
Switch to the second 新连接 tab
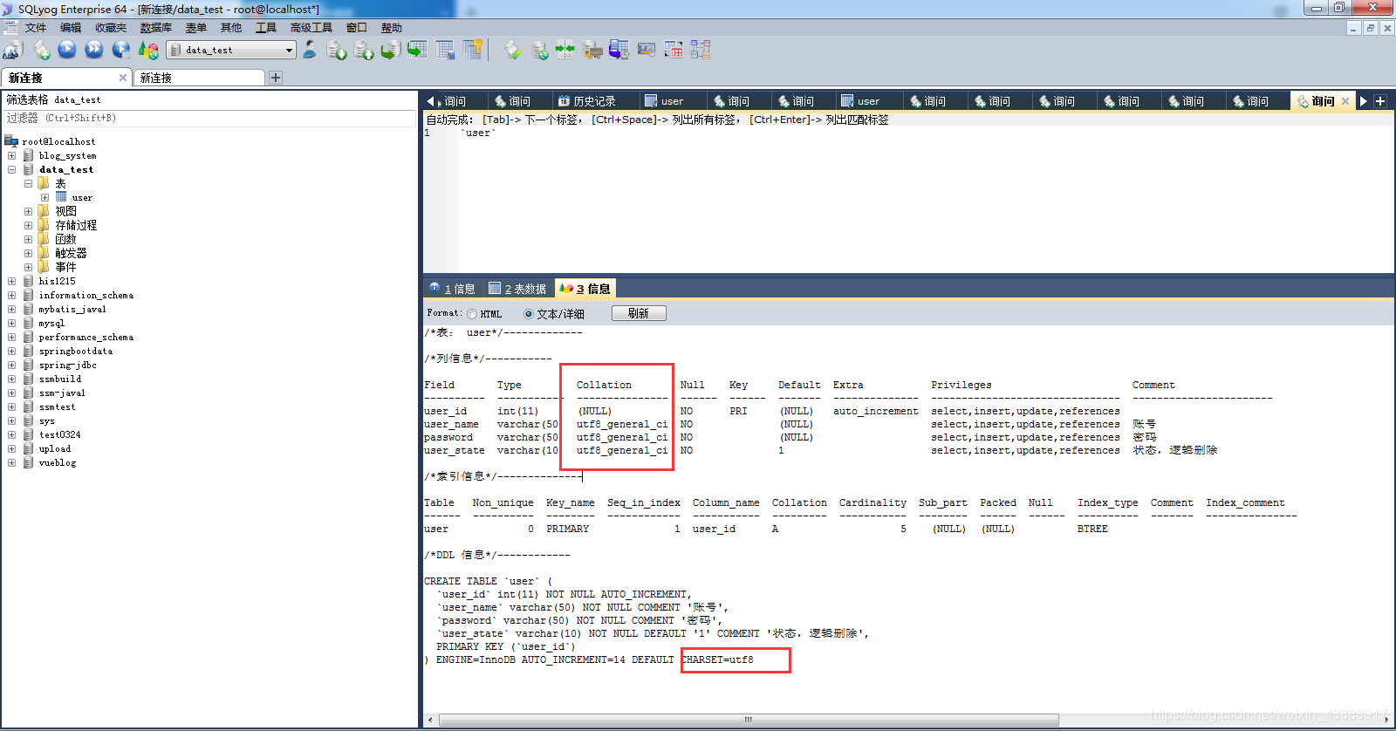click(199, 78)
